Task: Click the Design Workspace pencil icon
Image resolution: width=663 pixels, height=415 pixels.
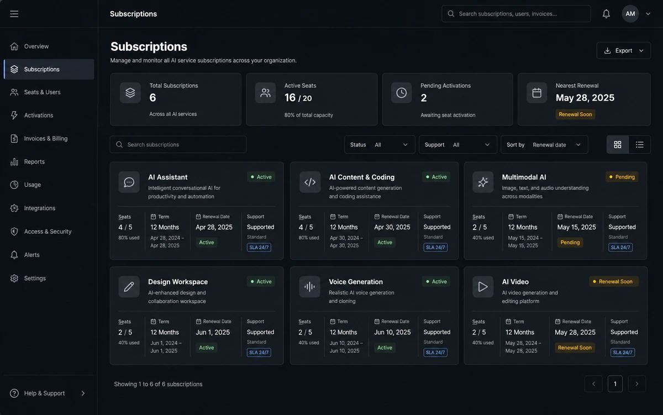Action: click(x=129, y=287)
